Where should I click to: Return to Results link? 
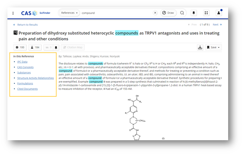pyautogui.click(x=25, y=25)
